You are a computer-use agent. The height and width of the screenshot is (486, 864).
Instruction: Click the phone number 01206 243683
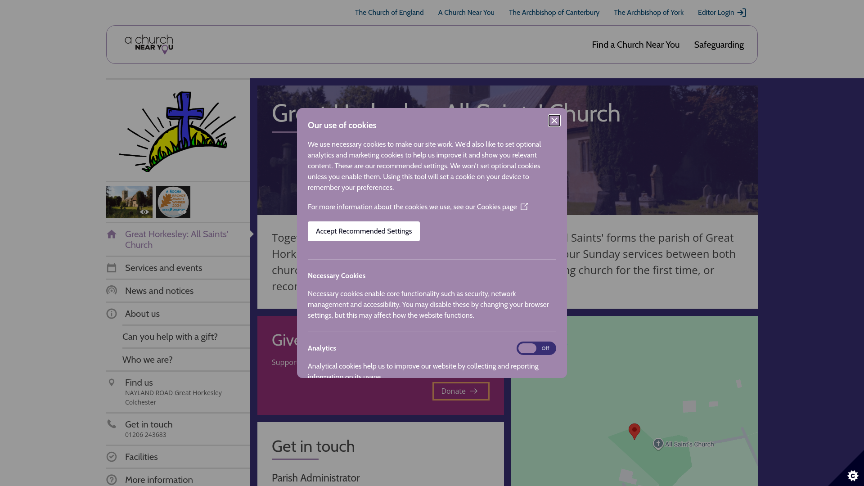[x=146, y=435]
